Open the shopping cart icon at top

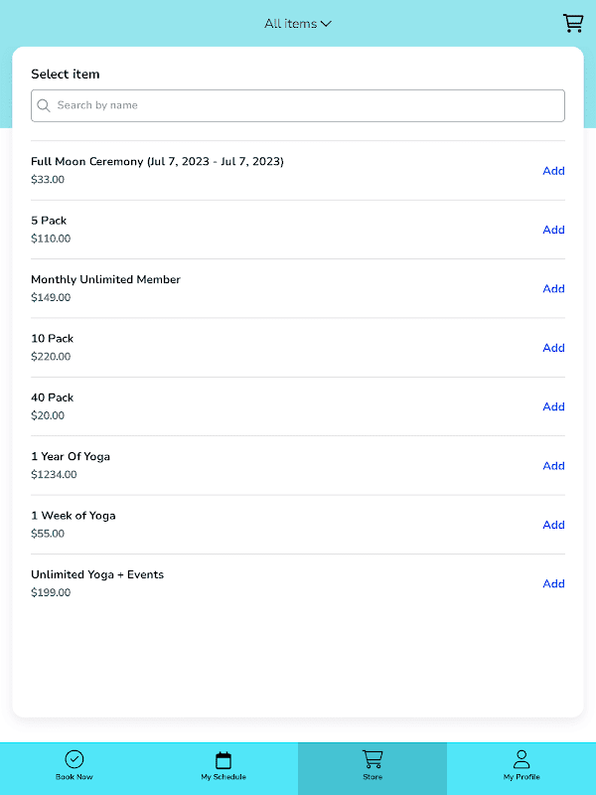pyautogui.click(x=573, y=23)
